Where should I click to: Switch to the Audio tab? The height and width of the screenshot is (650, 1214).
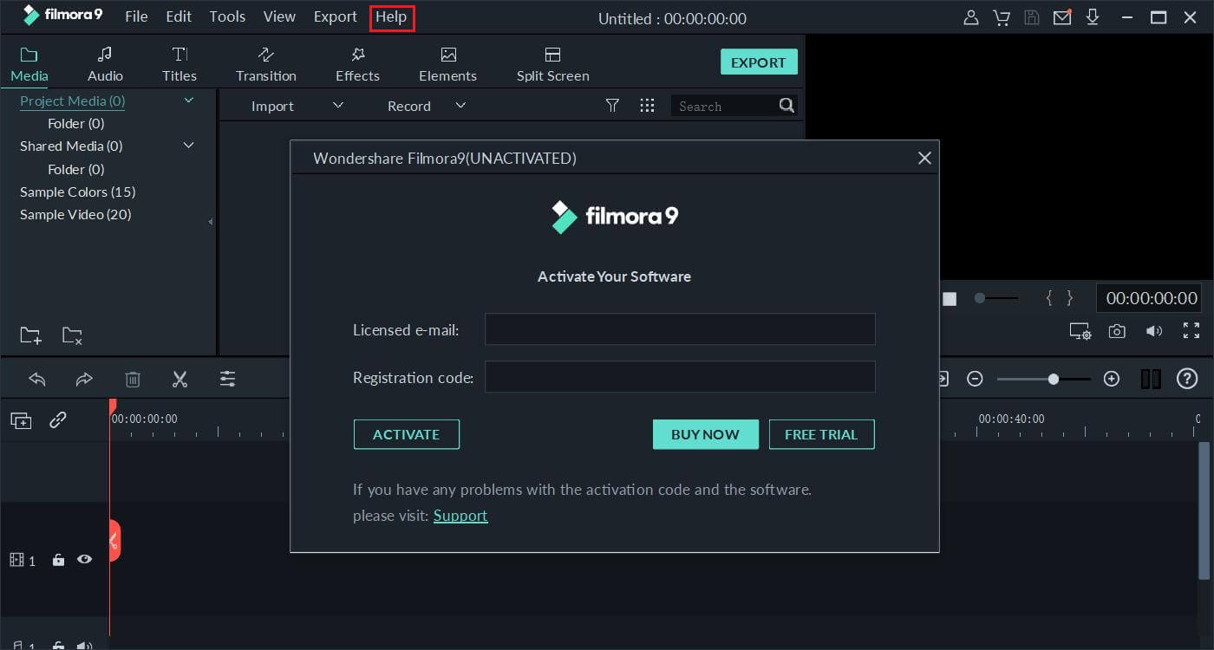105,65
